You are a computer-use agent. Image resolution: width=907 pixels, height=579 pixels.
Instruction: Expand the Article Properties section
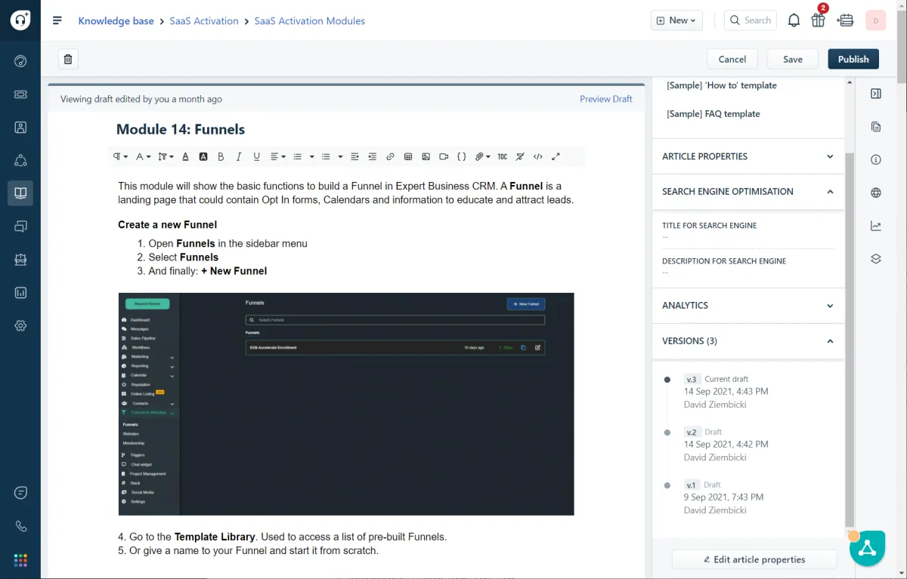tap(748, 156)
